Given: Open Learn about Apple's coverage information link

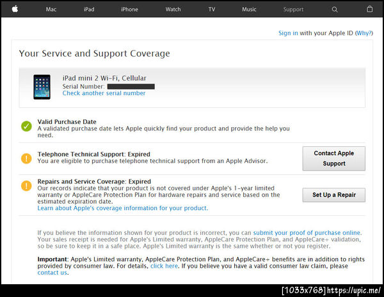Looking at the screenshot, I should [x=123, y=208].
